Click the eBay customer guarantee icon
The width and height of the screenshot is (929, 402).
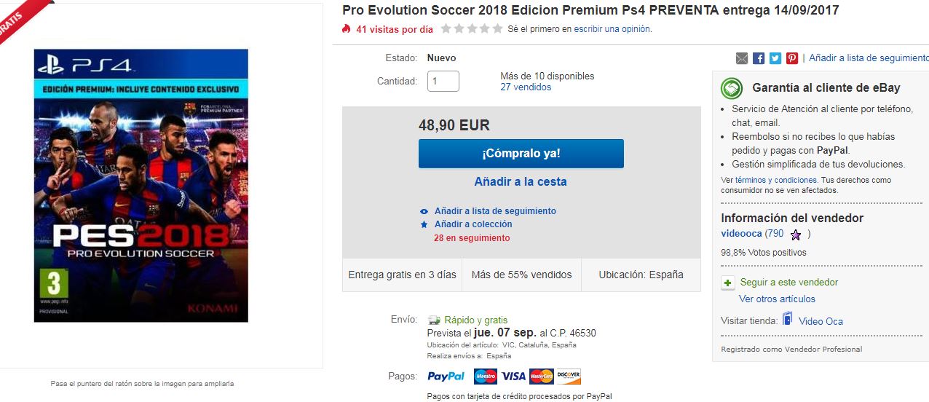click(x=731, y=88)
